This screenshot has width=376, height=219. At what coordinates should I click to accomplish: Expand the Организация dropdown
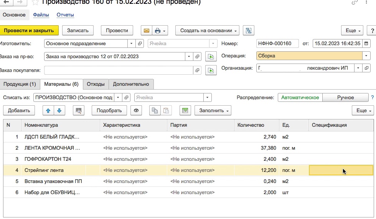pos(358,68)
